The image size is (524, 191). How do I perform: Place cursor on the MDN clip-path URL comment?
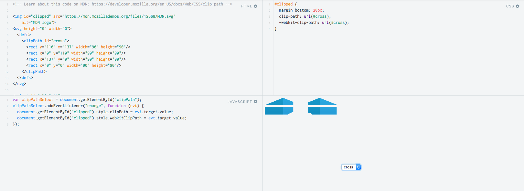(x=122, y=4)
